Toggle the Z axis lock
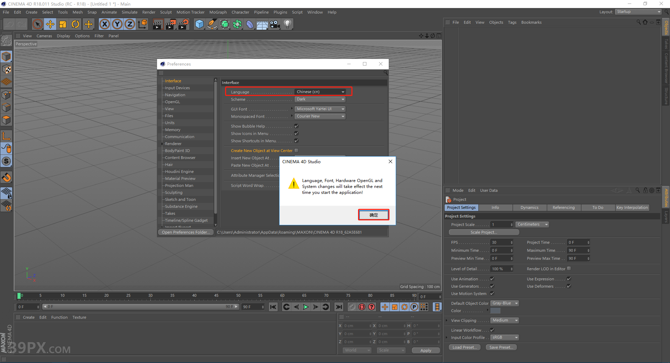The image size is (670, 363). 129,24
